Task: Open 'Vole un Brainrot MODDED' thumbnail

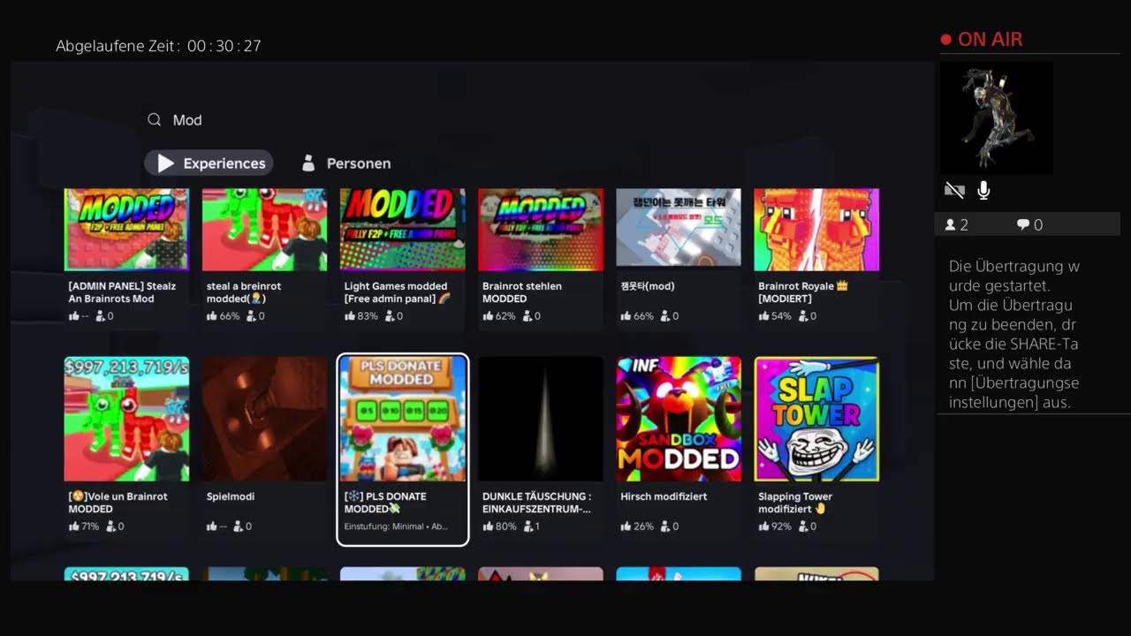Action: click(126, 419)
